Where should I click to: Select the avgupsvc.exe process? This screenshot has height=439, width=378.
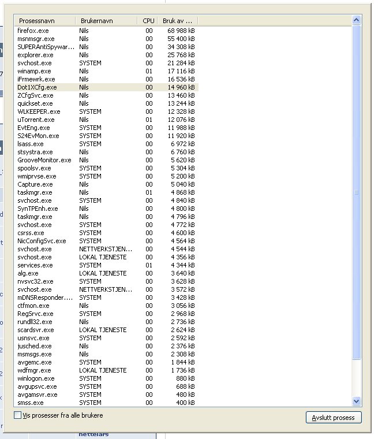(x=106, y=386)
